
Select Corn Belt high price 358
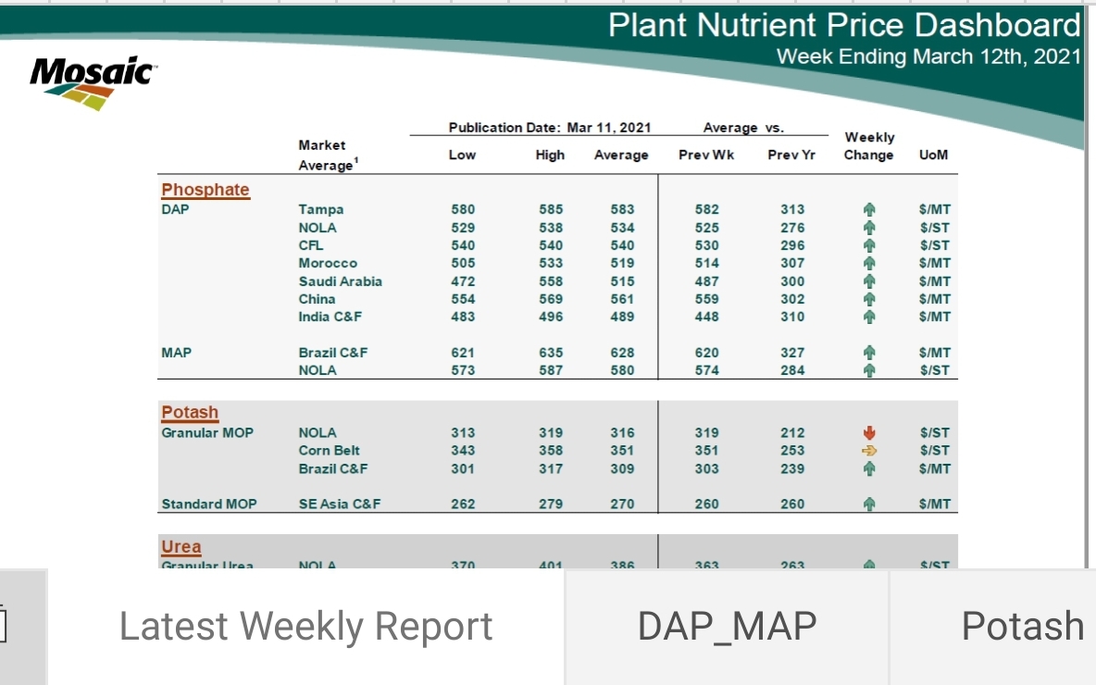551,451
